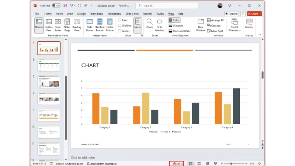Enable the Guides checkbox
Viewport: 295px width, 166px height.
(x=119, y=31)
